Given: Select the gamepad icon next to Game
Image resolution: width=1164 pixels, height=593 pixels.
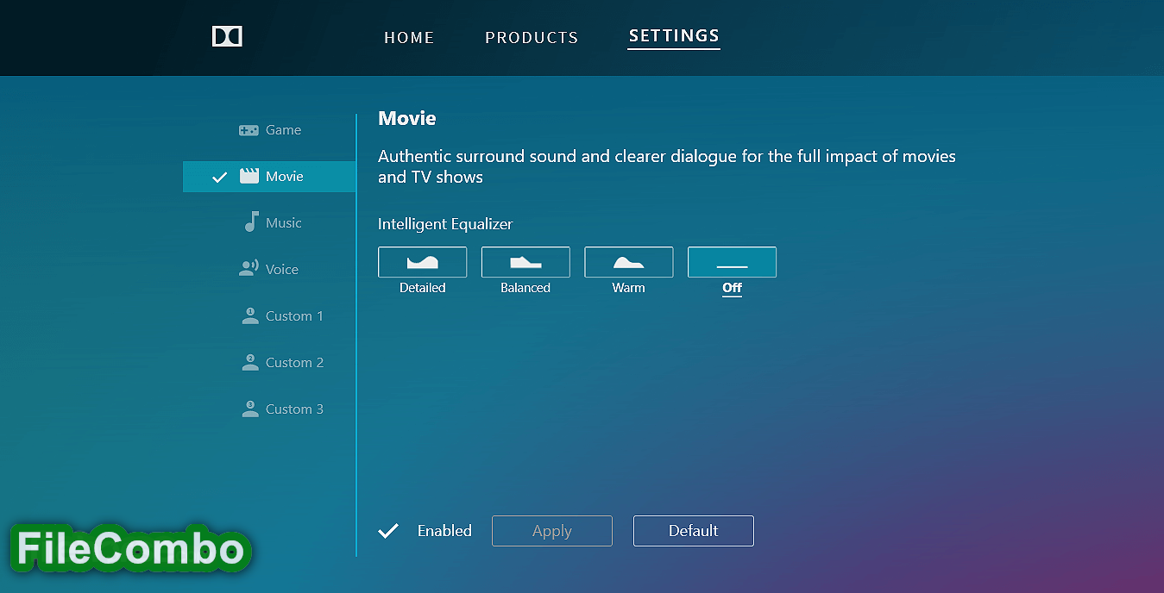Looking at the screenshot, I should 248,129.
